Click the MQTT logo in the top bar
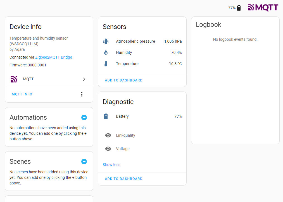Viewport: 283px width, 202px height. [263, 8]
